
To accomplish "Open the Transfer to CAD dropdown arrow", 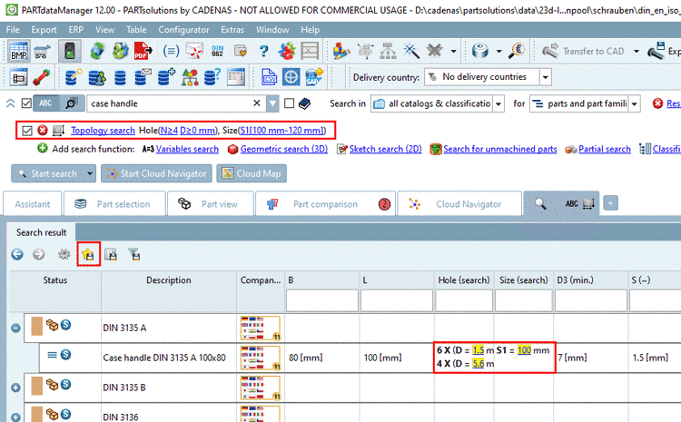I will point(637,51).
